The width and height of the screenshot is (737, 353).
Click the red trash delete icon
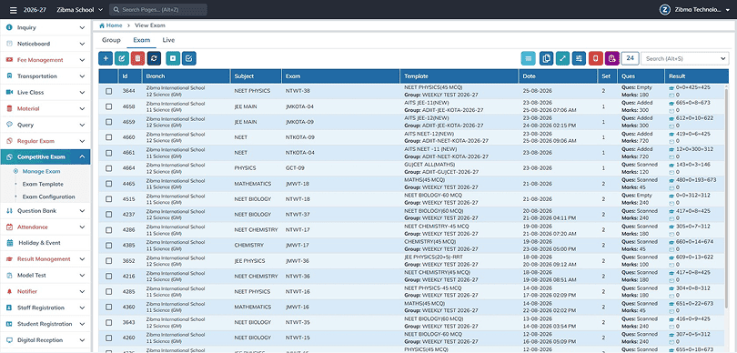[137, 58]
